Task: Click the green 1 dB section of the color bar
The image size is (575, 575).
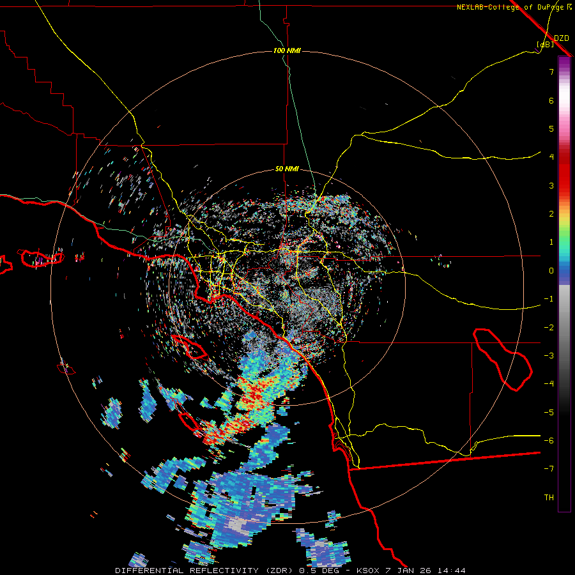Action: [564, 242]
